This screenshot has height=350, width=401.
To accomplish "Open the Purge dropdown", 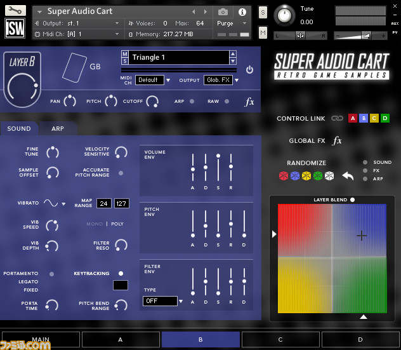I will (244, 24).
